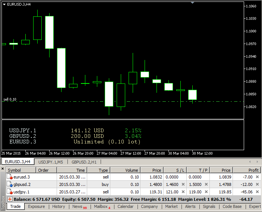Close the Toolbox panel
The image size is (262, 212).
3,170
